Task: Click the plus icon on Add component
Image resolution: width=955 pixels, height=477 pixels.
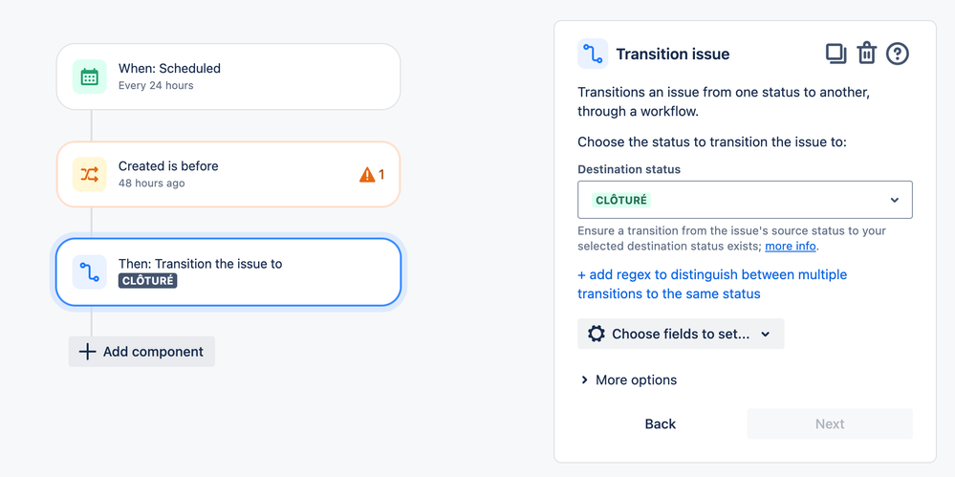Action: [x=88, y=352]
